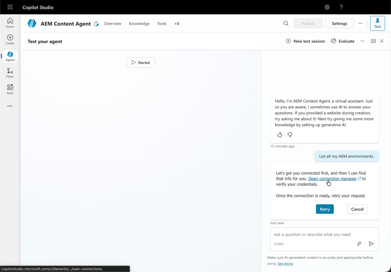Open agent Settings button

pos(339,23)
